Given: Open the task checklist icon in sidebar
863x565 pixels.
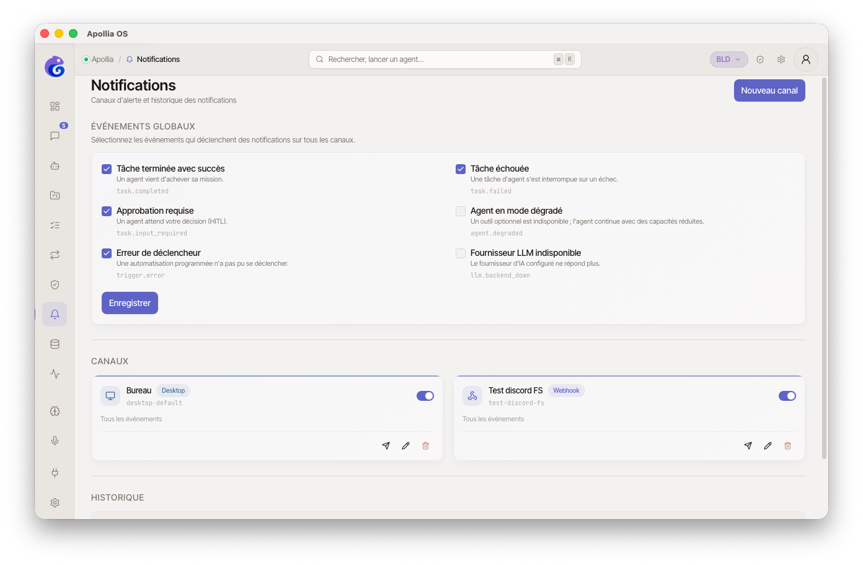Looking at the screenshot, I should coord(55,225).
